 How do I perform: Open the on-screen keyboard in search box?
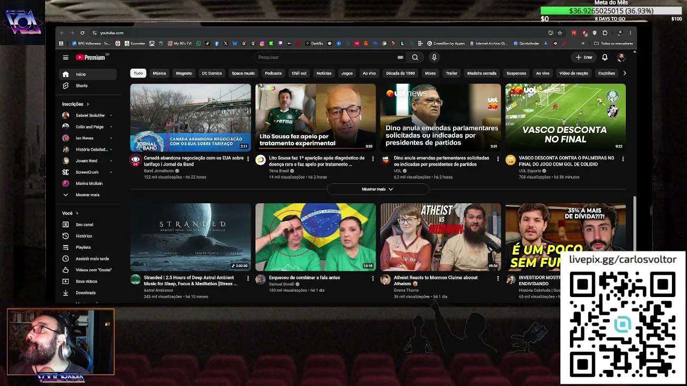click(400, 57)
